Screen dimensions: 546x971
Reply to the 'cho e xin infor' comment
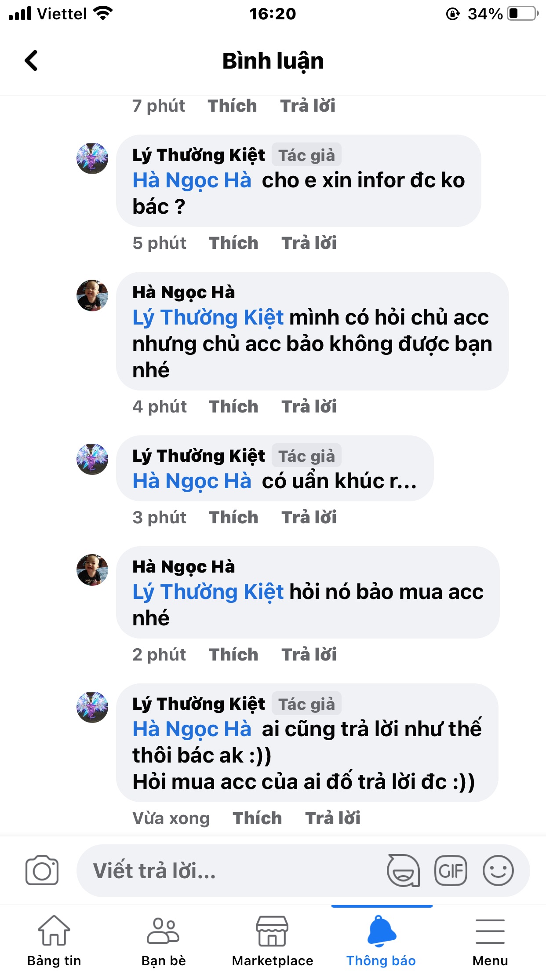coord(309,243)
